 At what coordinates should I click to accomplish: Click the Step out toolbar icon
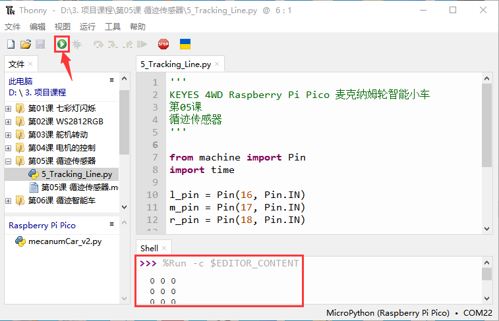[x=128, y=44]
